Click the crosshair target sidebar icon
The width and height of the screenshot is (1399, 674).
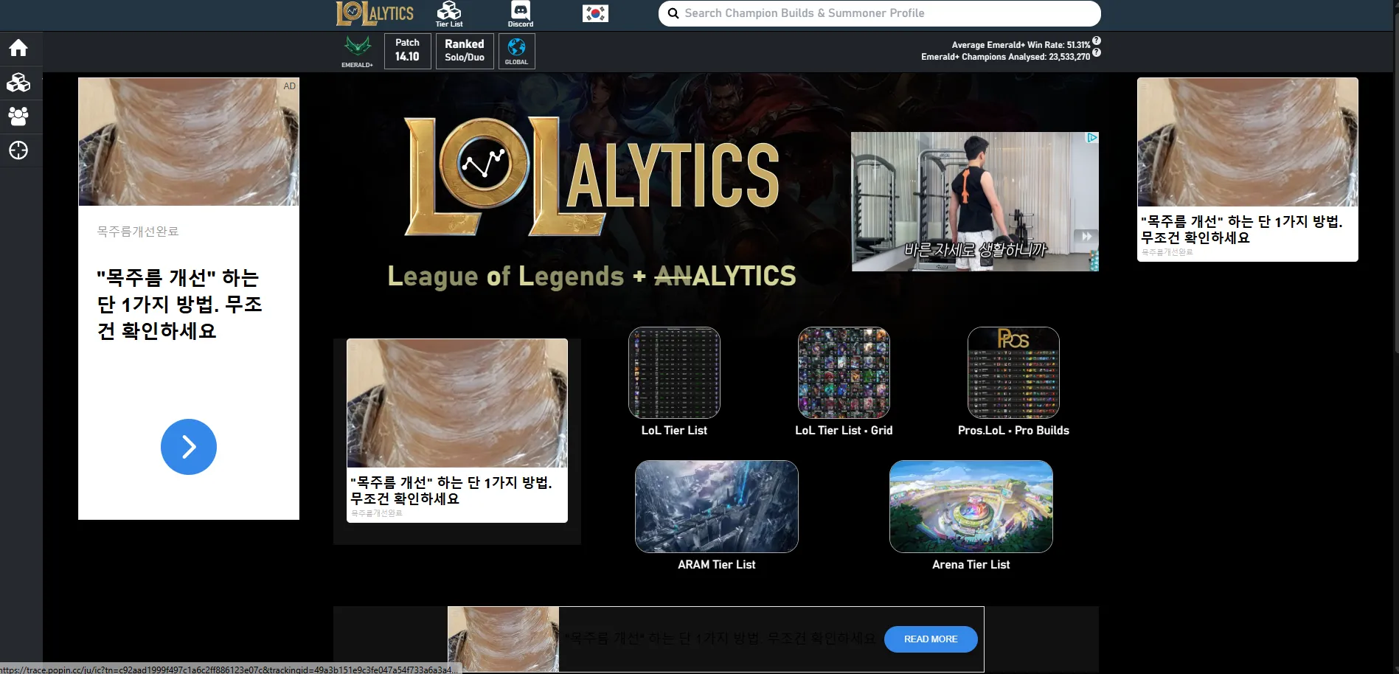pos(18,150)
